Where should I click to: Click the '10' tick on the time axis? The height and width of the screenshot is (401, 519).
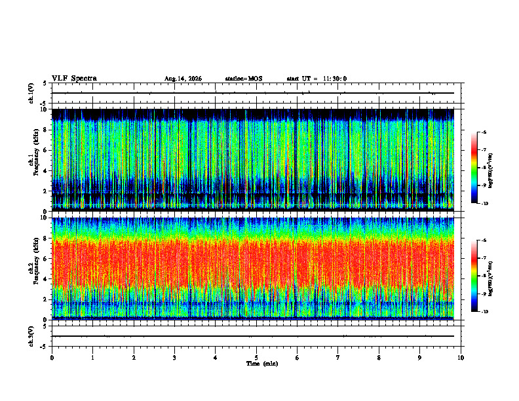click(461, 358)
